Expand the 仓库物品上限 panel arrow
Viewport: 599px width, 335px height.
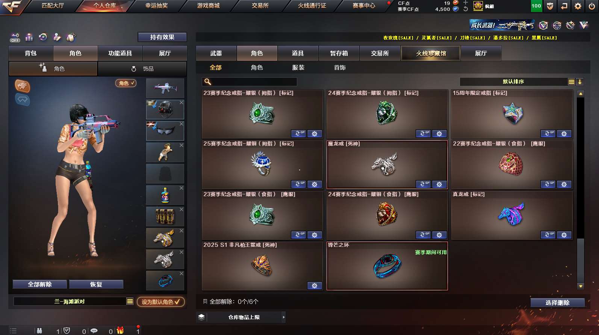(x=284, y=317)
